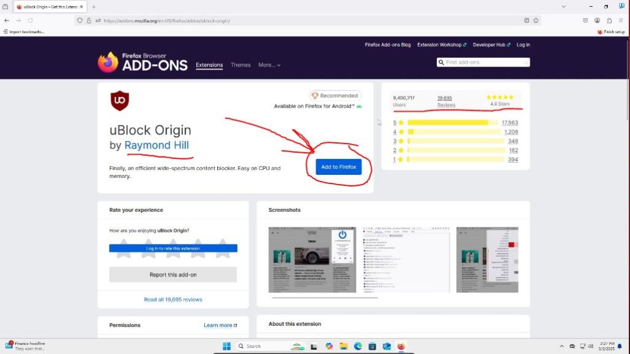The image size is (630, 354).
Task: Click the Recommended badge
Action: coord(335,96)
